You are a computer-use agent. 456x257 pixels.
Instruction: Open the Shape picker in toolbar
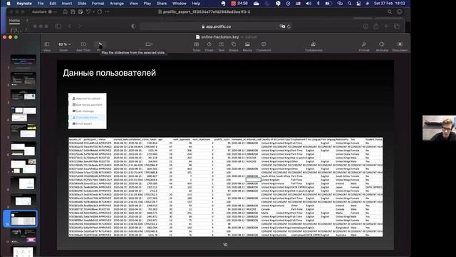tap(234, 46)
